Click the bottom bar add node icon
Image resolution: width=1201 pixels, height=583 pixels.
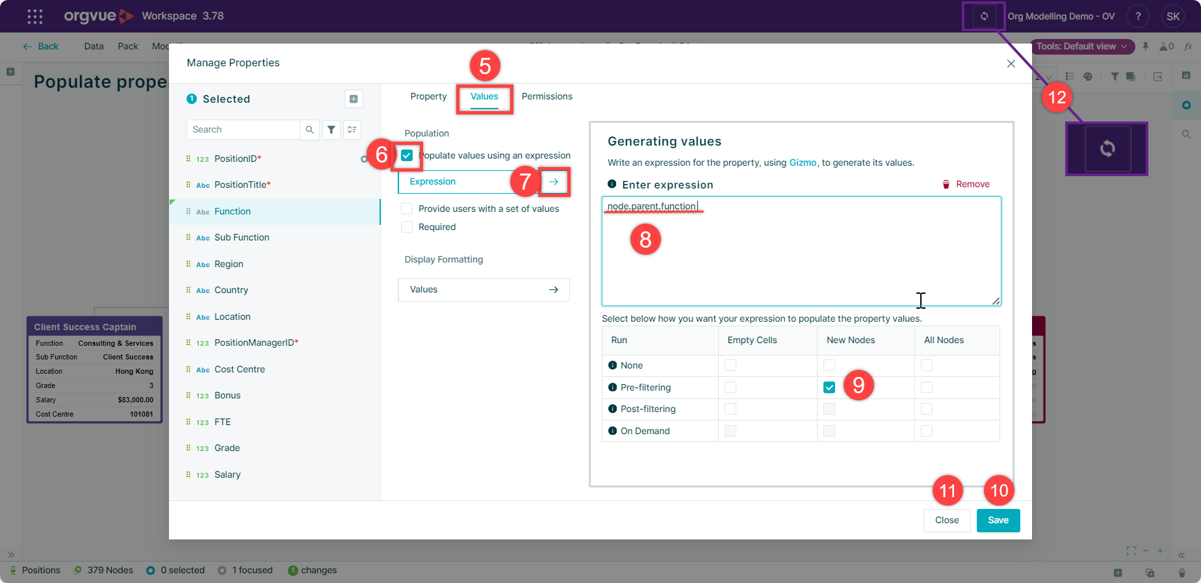coord(1118,573)
